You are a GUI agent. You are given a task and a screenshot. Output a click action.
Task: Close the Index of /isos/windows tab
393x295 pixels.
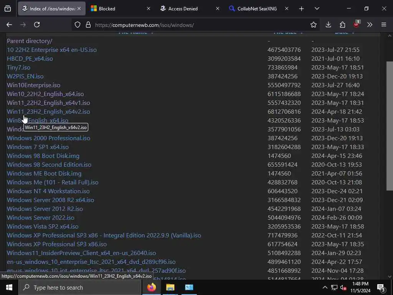79,8
